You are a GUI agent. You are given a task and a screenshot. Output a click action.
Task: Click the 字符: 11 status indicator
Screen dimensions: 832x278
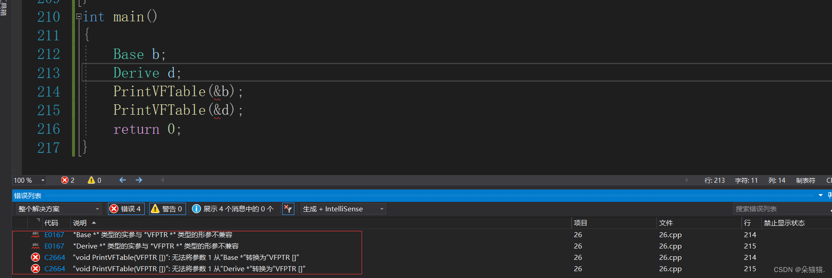[746, 180]
